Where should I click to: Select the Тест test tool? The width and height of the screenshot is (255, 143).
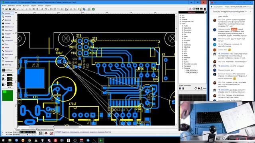[x=8, y=58]
